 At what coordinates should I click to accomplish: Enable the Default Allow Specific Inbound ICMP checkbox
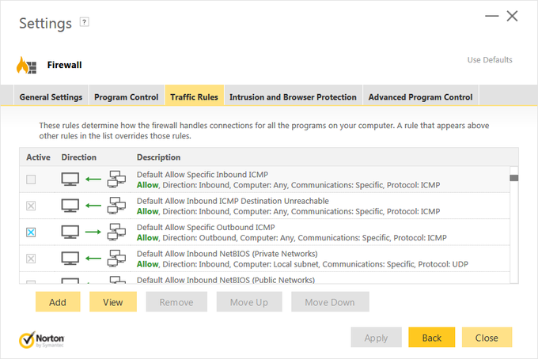point(31,179)
